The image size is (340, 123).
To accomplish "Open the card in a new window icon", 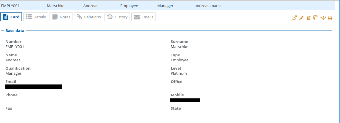I will click(294, 18).
